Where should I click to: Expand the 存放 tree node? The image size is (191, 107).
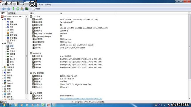pos(2,78)
